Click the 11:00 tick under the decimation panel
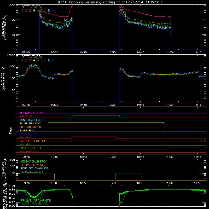Screen dimensions: 209x209 click(169, 183)
